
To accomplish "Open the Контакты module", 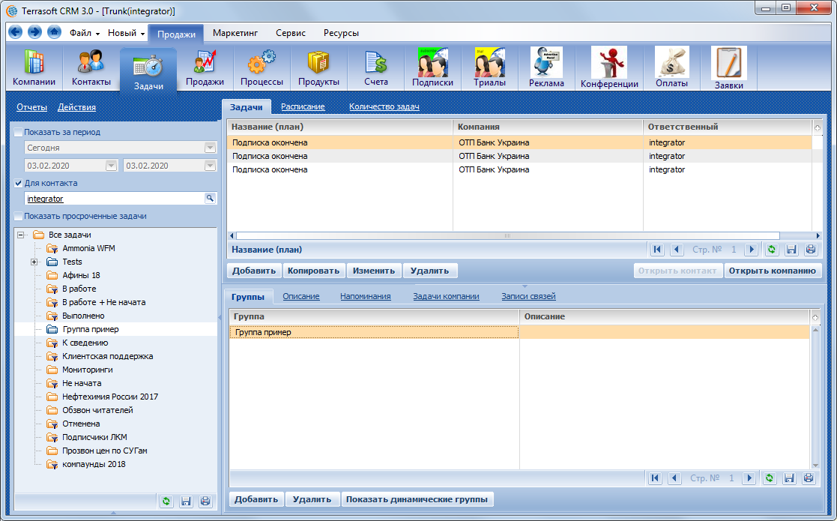I will [x=91, y=67].
